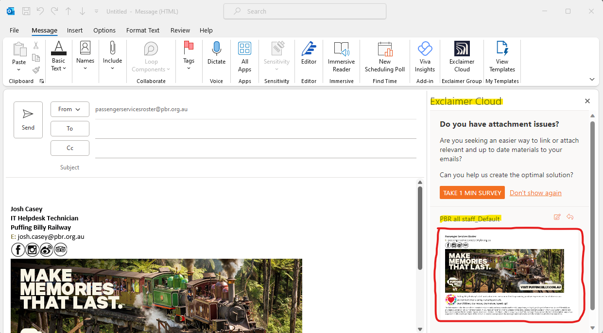Cut selection using the scissors icon

tap(36, 46)
